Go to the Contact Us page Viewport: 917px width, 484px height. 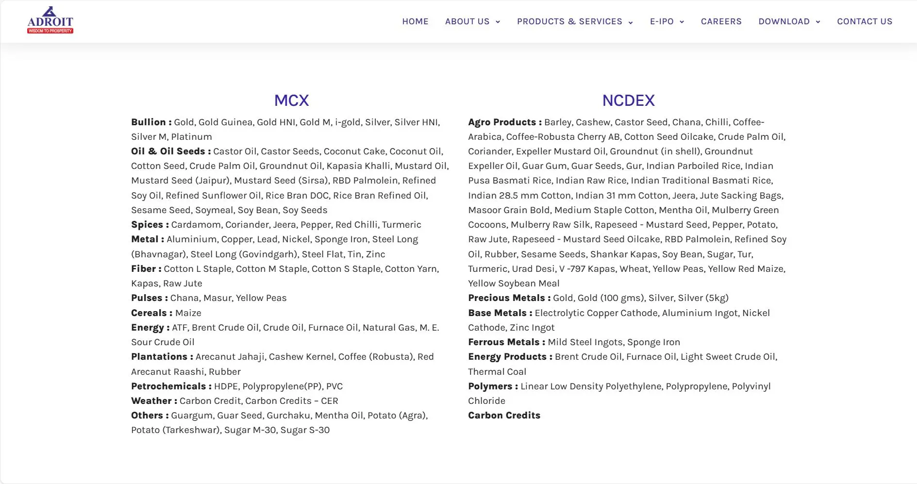(865, 21)
